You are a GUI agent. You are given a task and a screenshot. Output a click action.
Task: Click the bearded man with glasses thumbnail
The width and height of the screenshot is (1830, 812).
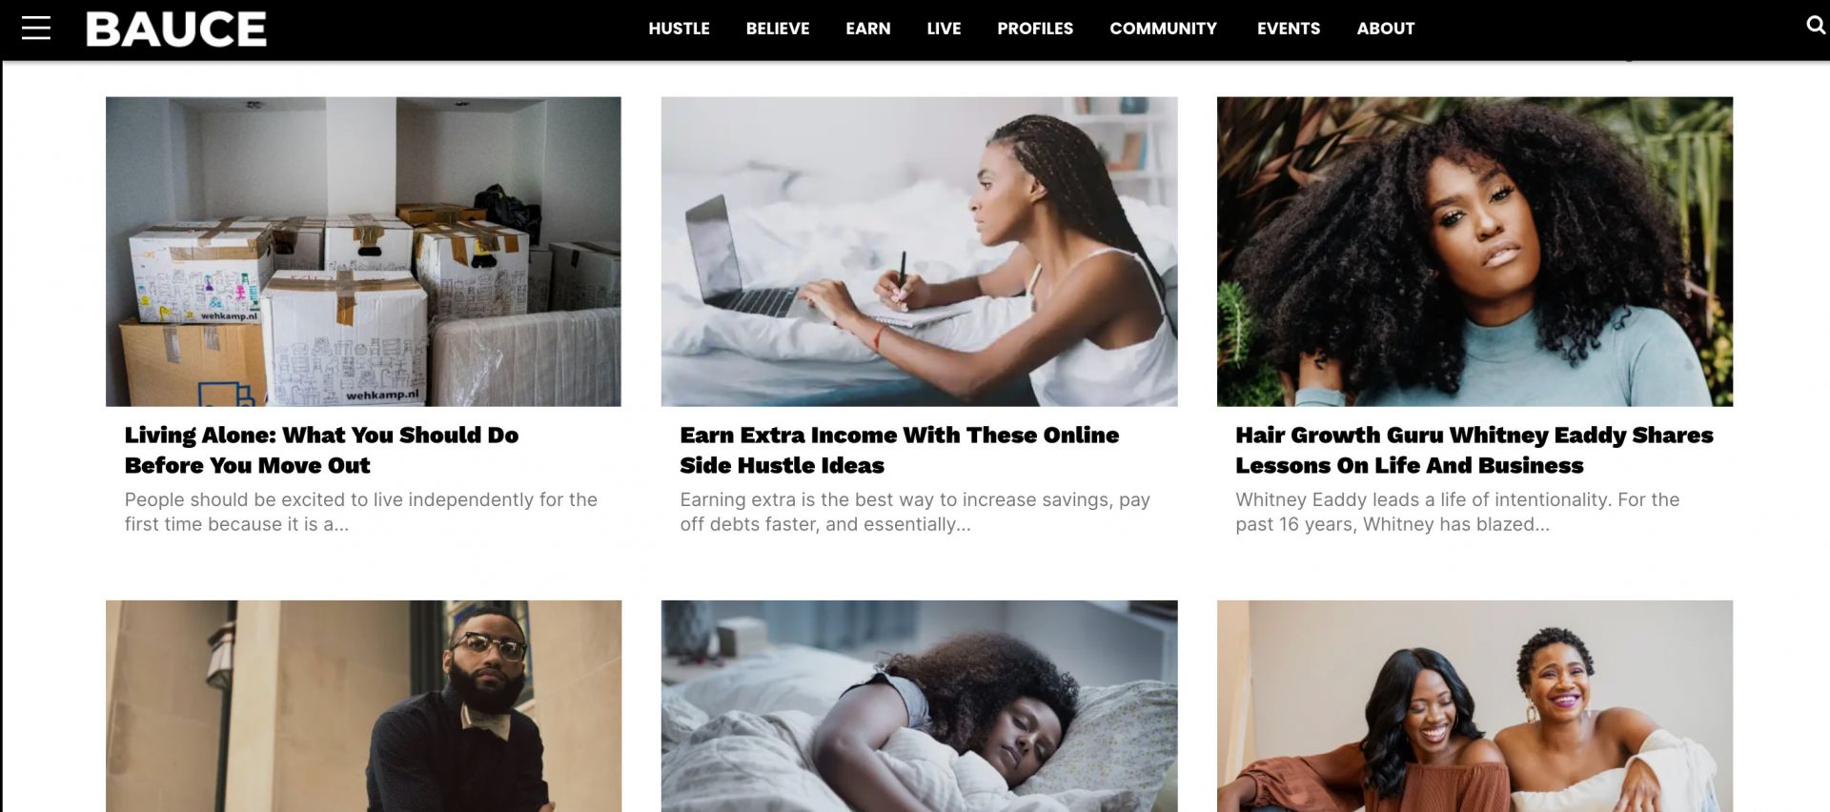[x=363, y=706]
